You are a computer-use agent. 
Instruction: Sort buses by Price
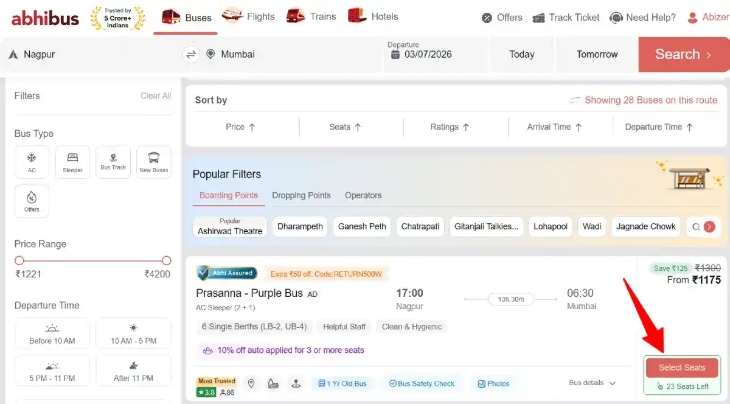coord(240,127)
